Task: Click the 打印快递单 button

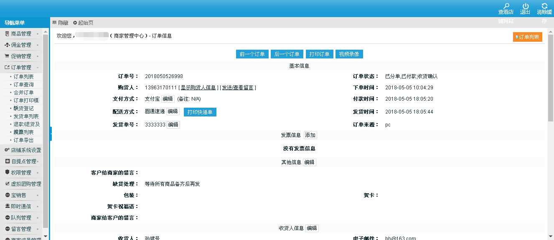Action: click(200, 112)
